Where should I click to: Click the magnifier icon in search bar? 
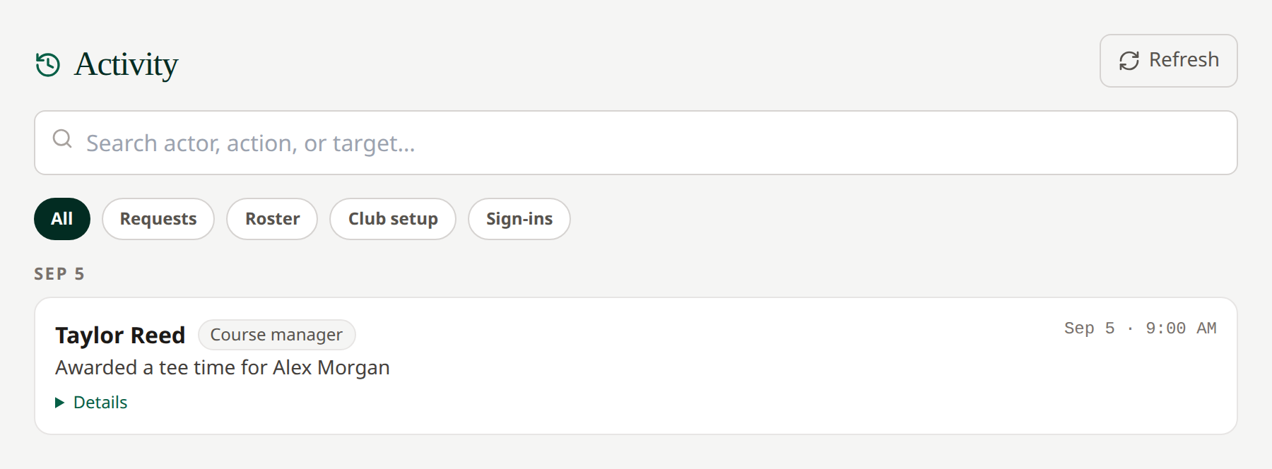point(62,138)
